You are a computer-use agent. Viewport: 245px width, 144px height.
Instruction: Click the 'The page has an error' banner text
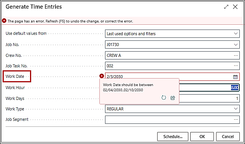pyautogui.click(x=70, y=21)
